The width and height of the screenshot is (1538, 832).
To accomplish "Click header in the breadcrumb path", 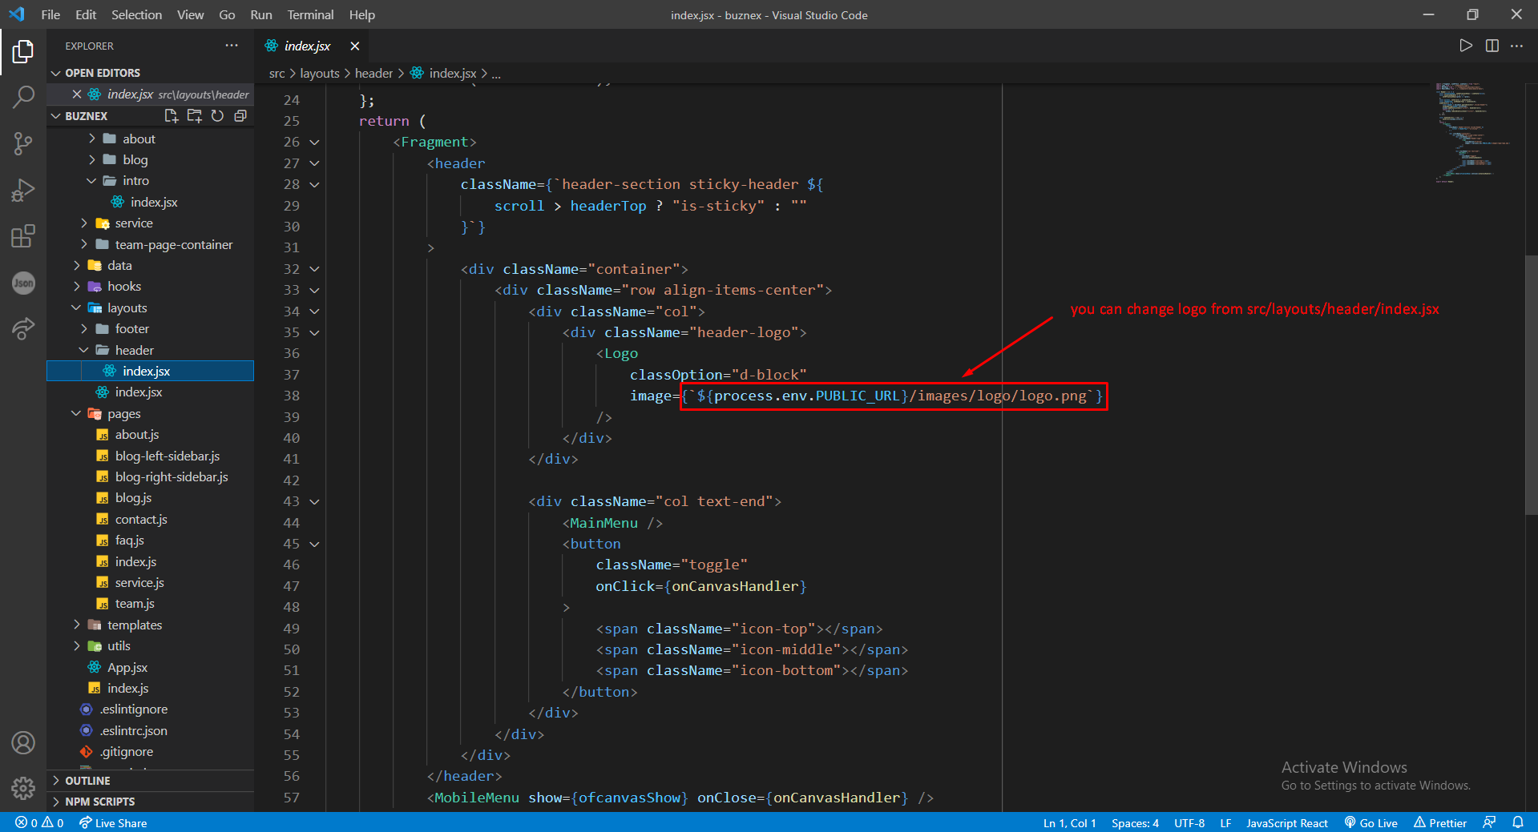I will (x=373, y=74).
